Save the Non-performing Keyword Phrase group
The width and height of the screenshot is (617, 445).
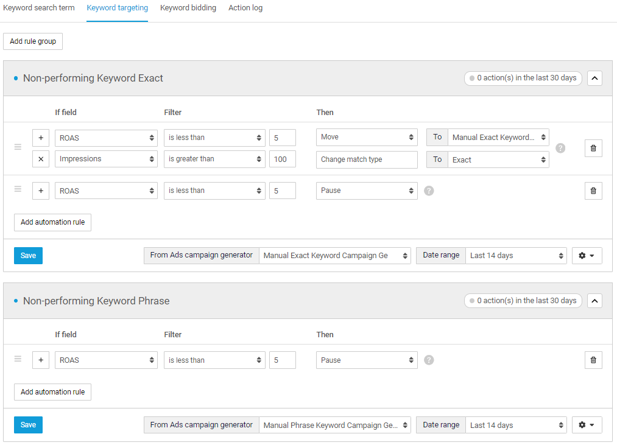[28, 425]
